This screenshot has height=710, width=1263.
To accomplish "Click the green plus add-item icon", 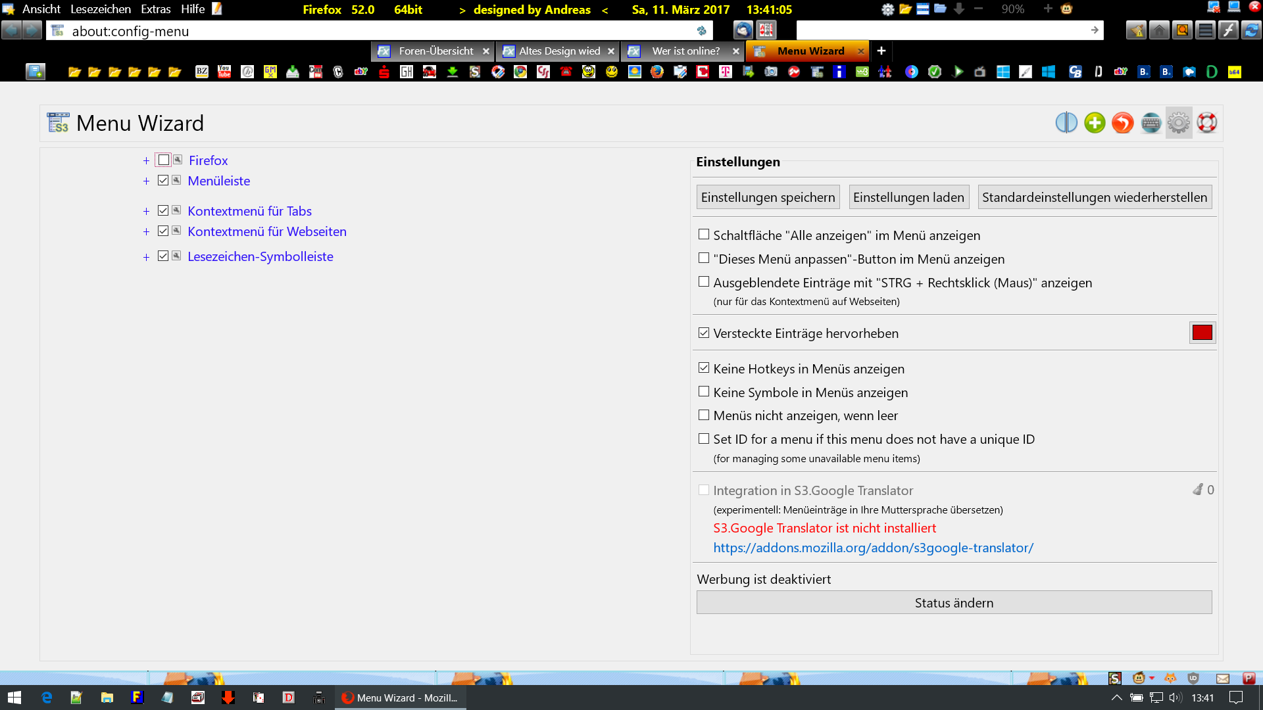I will click(x=1095, y=123).
